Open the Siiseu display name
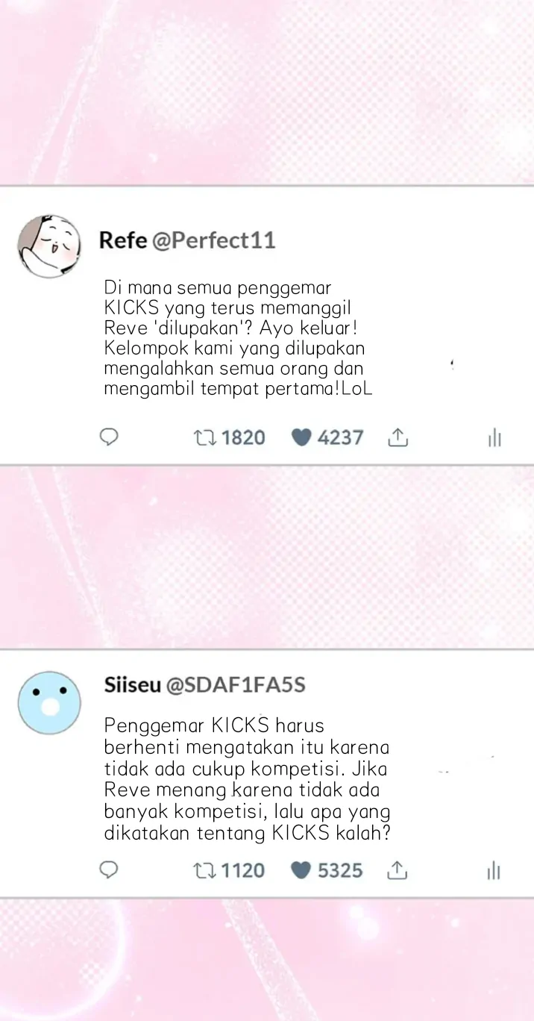 click(x=132, y=685)
